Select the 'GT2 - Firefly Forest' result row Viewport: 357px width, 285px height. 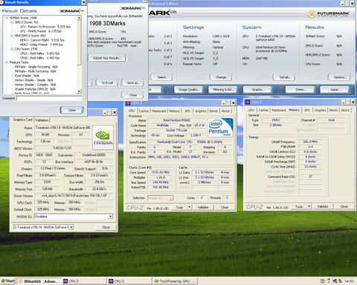[x=41, y=31]
